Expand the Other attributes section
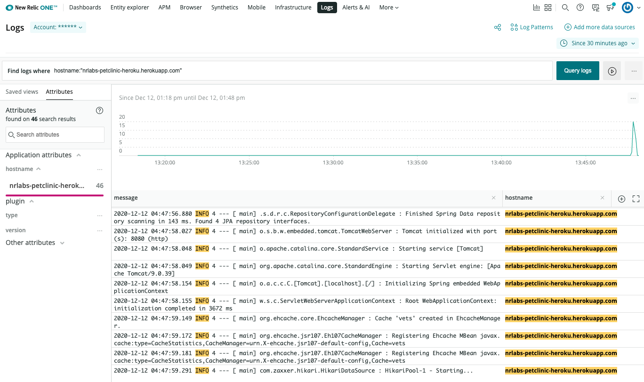Screen dimensions: 644x382 point(62,243)
